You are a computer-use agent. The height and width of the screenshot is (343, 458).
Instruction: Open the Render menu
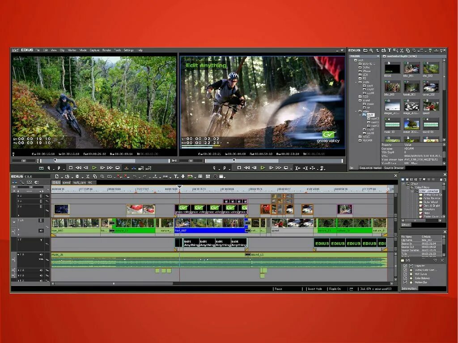pyautogui.click(x=106, y=50)
